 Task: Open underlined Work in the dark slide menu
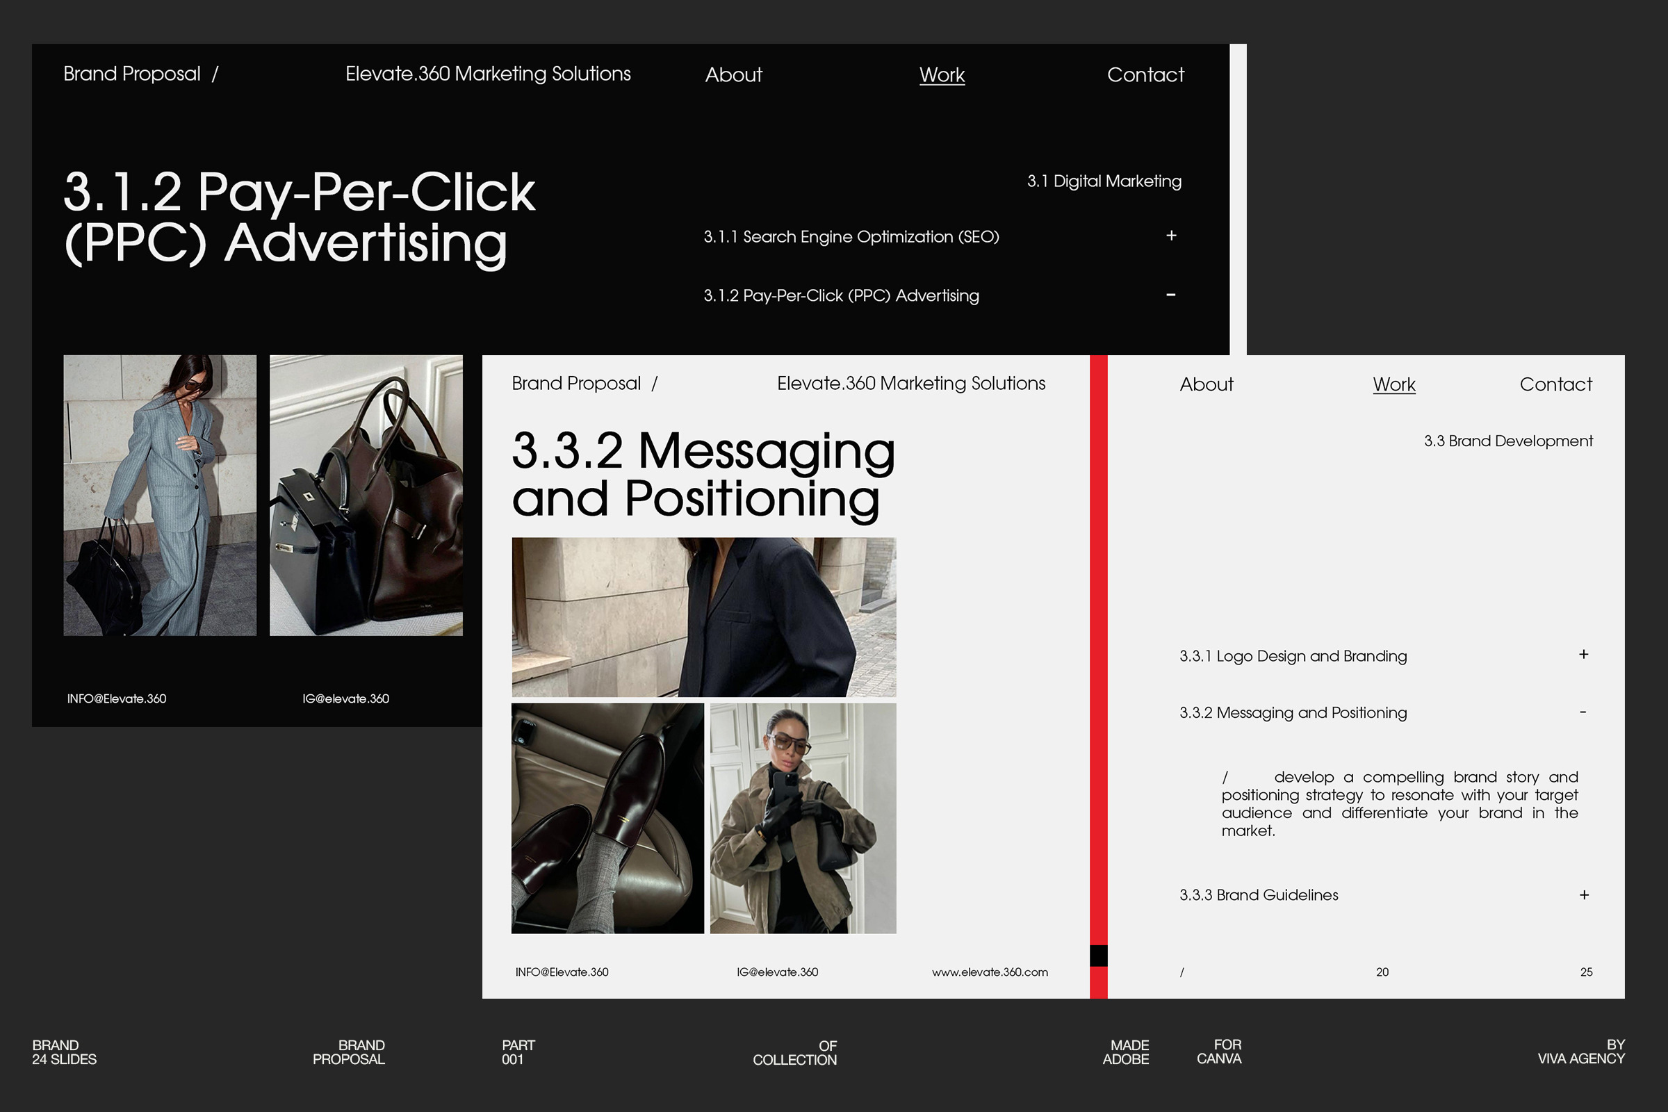click(942, 74)
